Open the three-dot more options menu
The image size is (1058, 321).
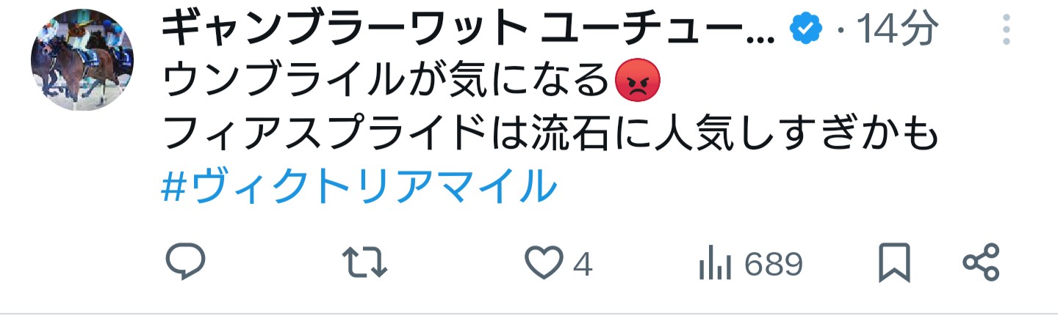coord(1006,30)
